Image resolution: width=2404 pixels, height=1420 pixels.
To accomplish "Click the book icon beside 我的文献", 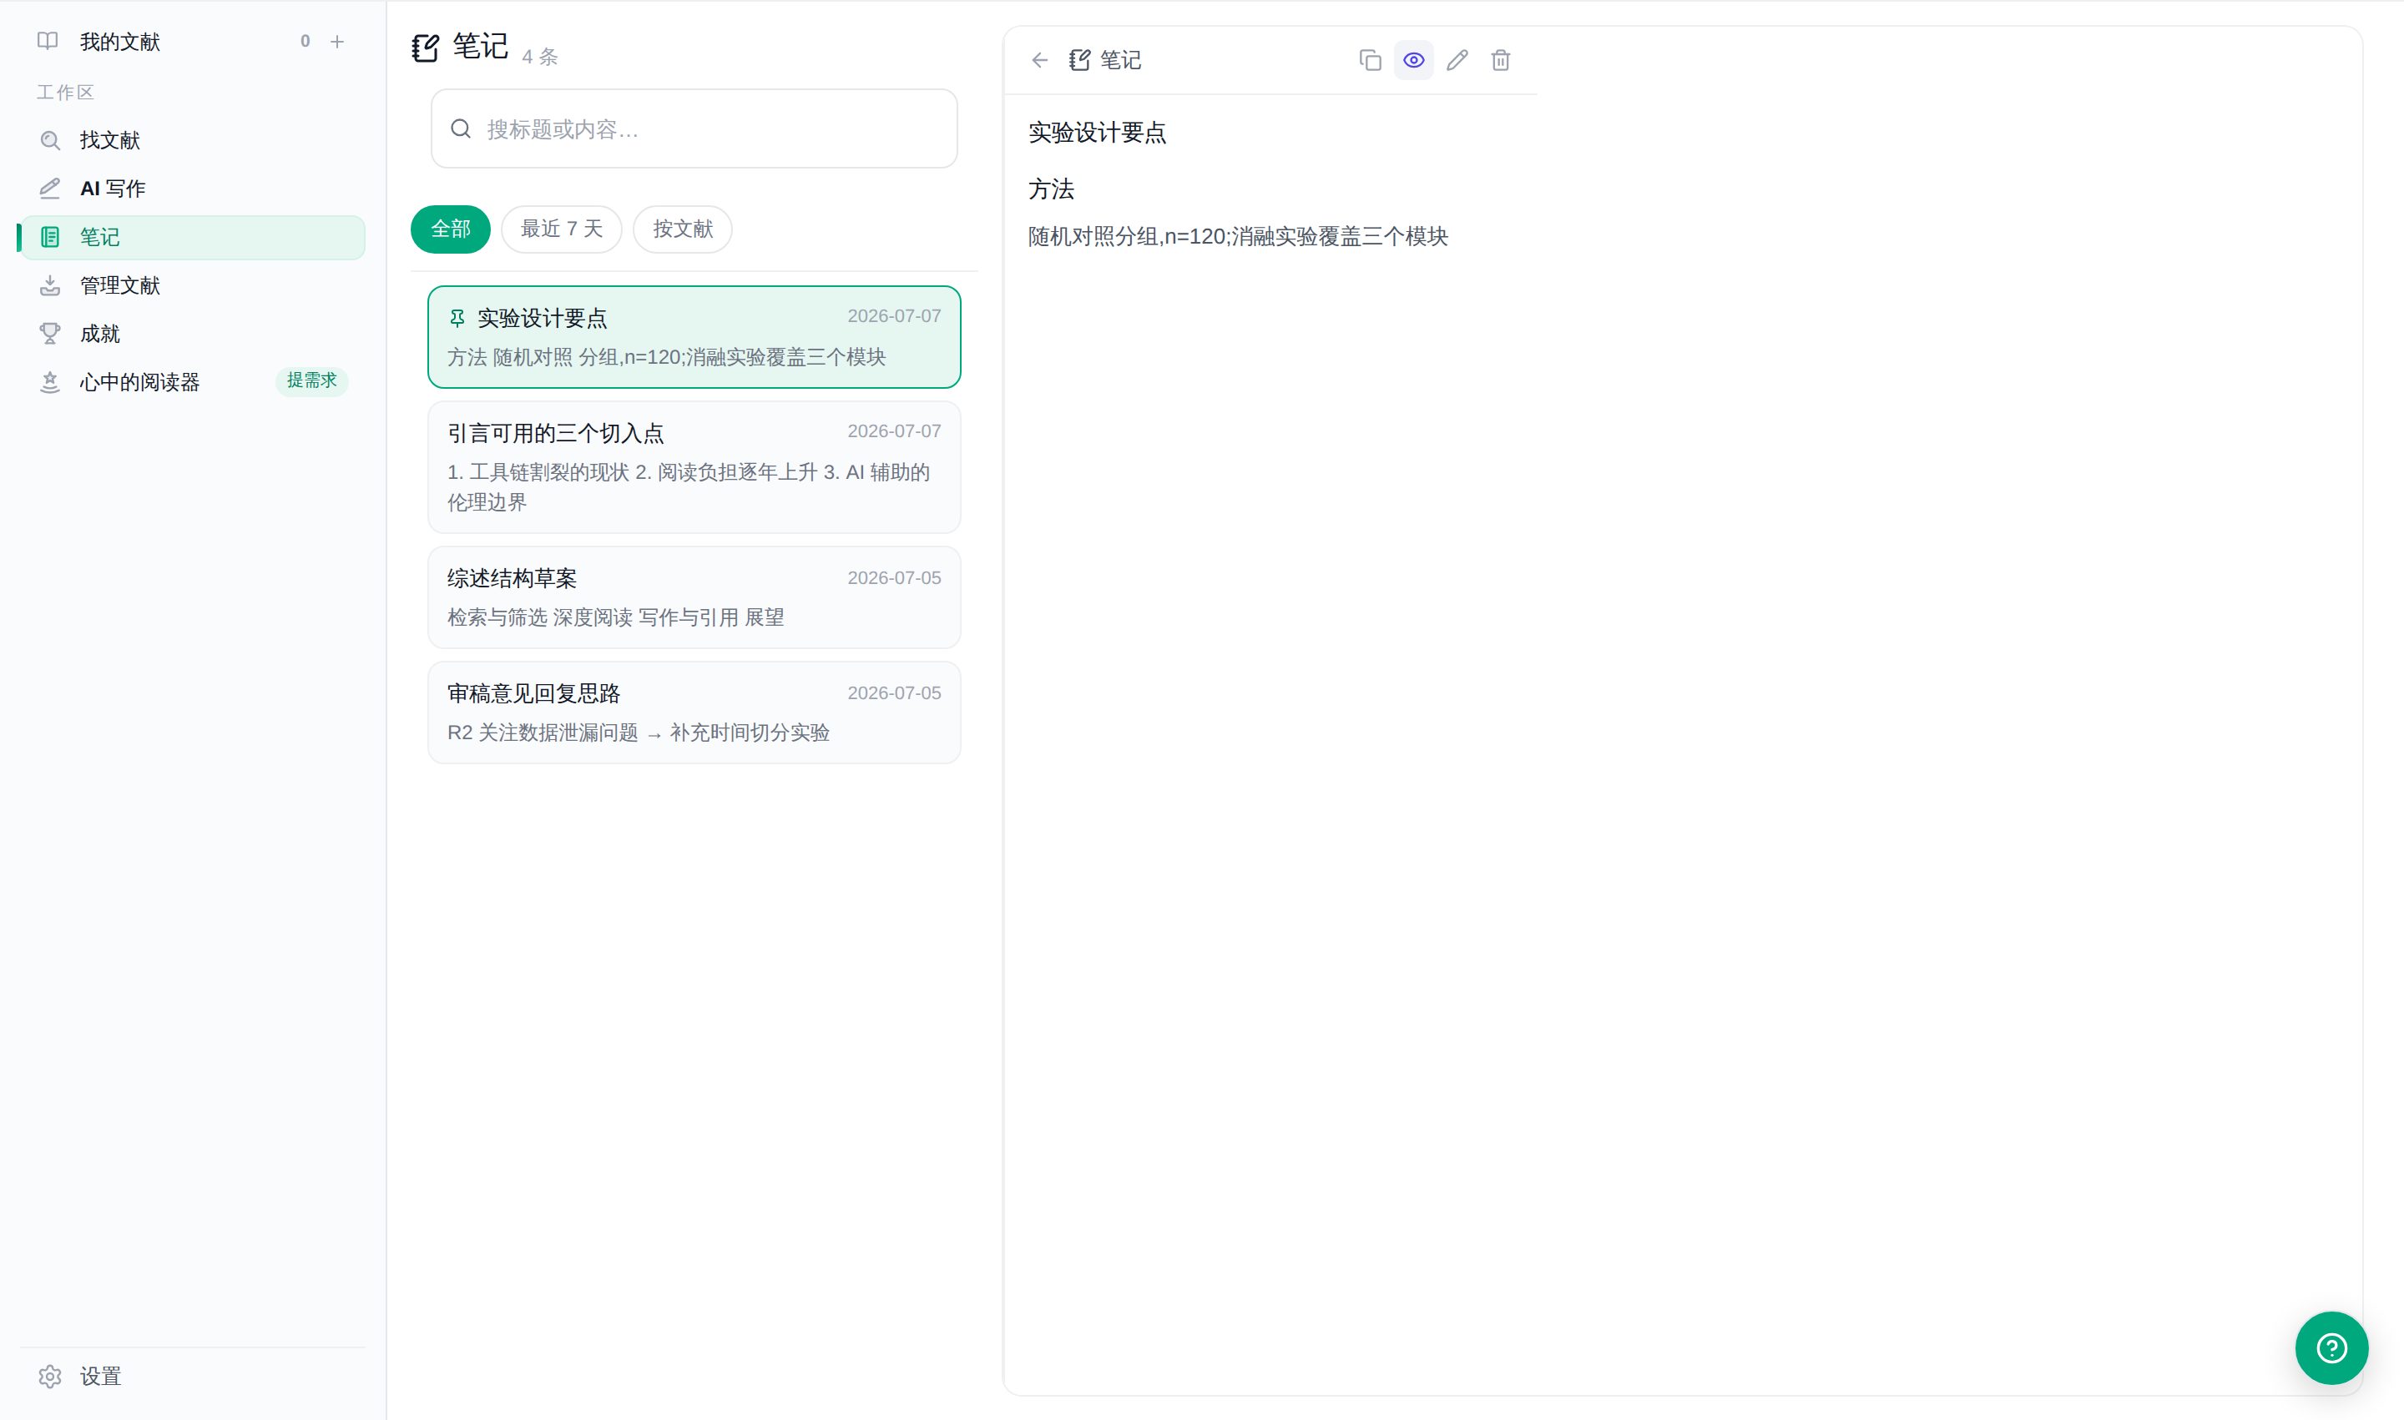I will [x=48, y=41].
